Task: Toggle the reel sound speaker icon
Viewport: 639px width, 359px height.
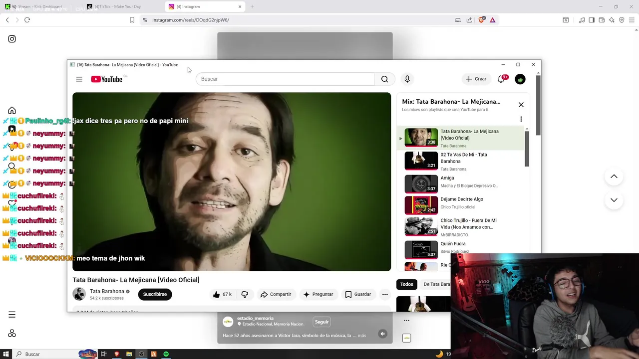Action: [x=382, y=334]
